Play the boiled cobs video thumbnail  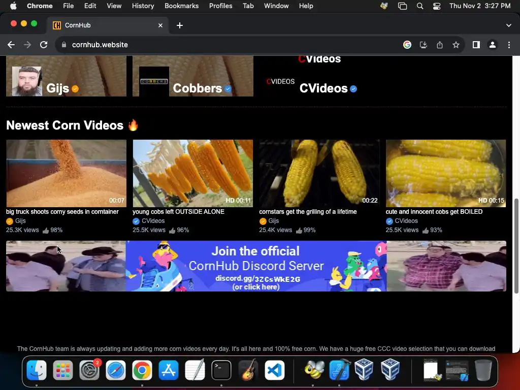pos(446,173)
